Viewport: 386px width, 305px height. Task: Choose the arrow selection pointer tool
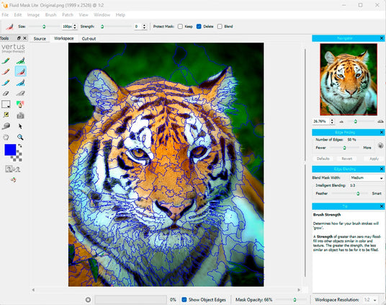(x=20, y=126)
